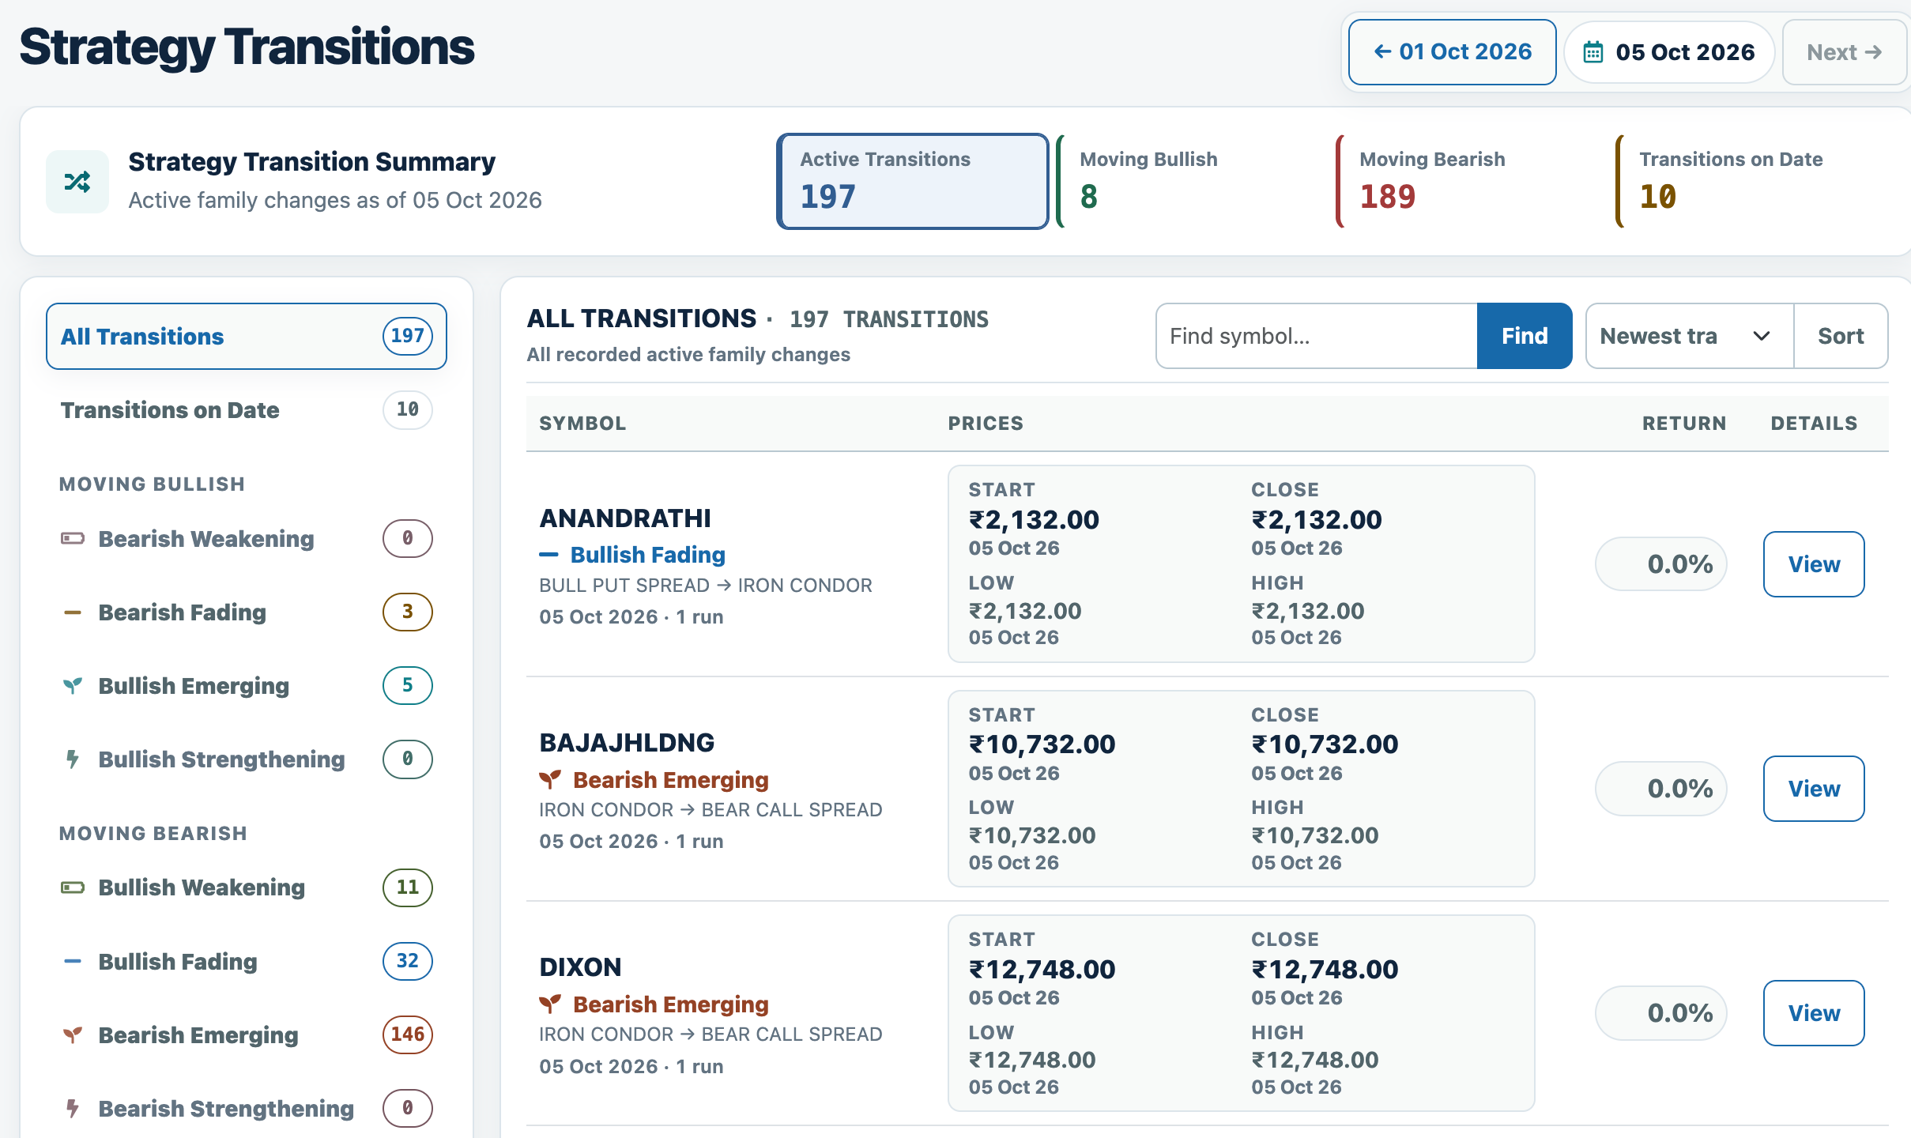
Task: Select the Active Transitions summary card
Action: [x=913, y=182]
